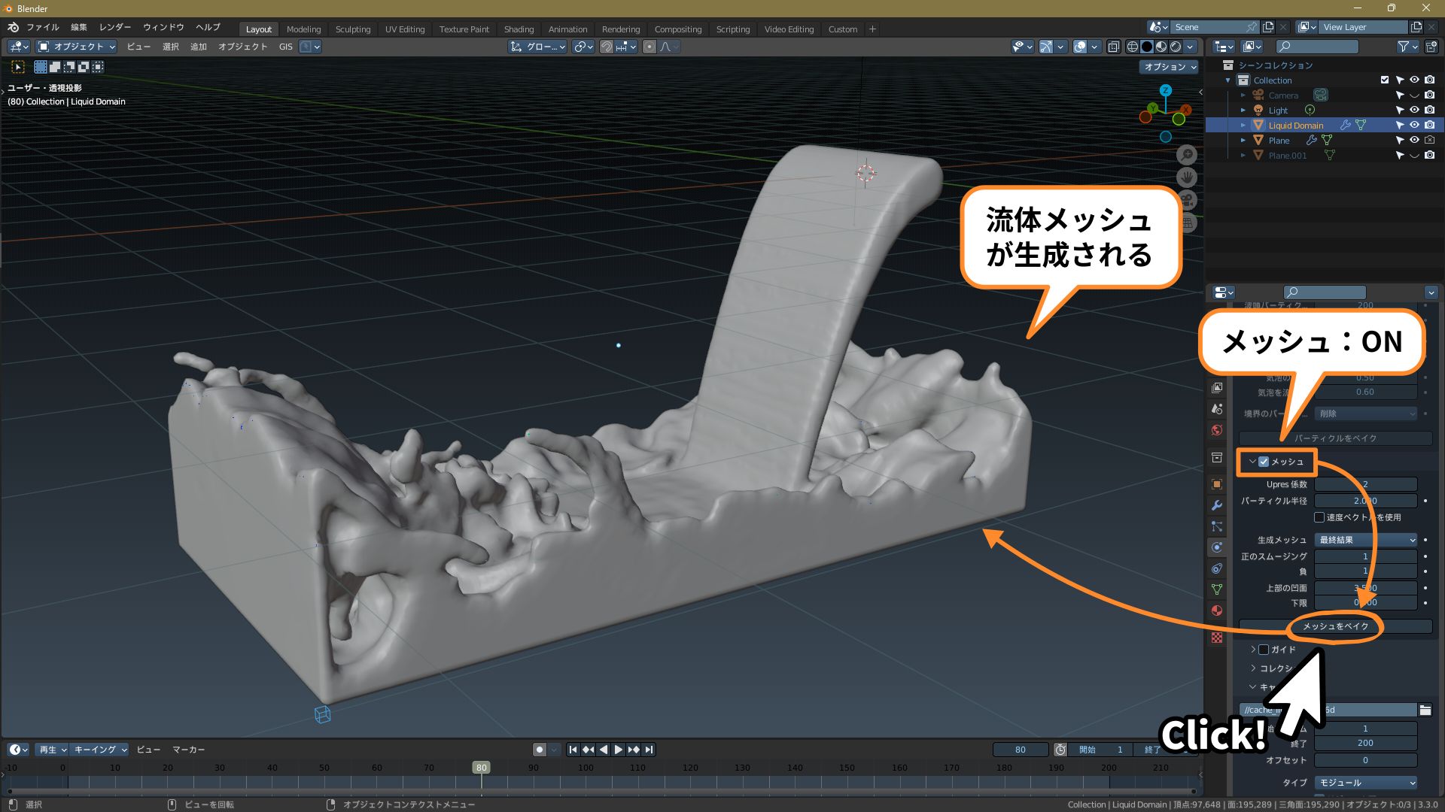Enable the 速度ベクトルを使用 checkbox
Screen dimensions: 1445x812
1319,517
